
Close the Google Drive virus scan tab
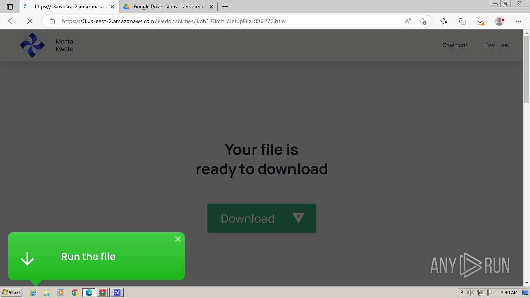click(x=212, y=7)
